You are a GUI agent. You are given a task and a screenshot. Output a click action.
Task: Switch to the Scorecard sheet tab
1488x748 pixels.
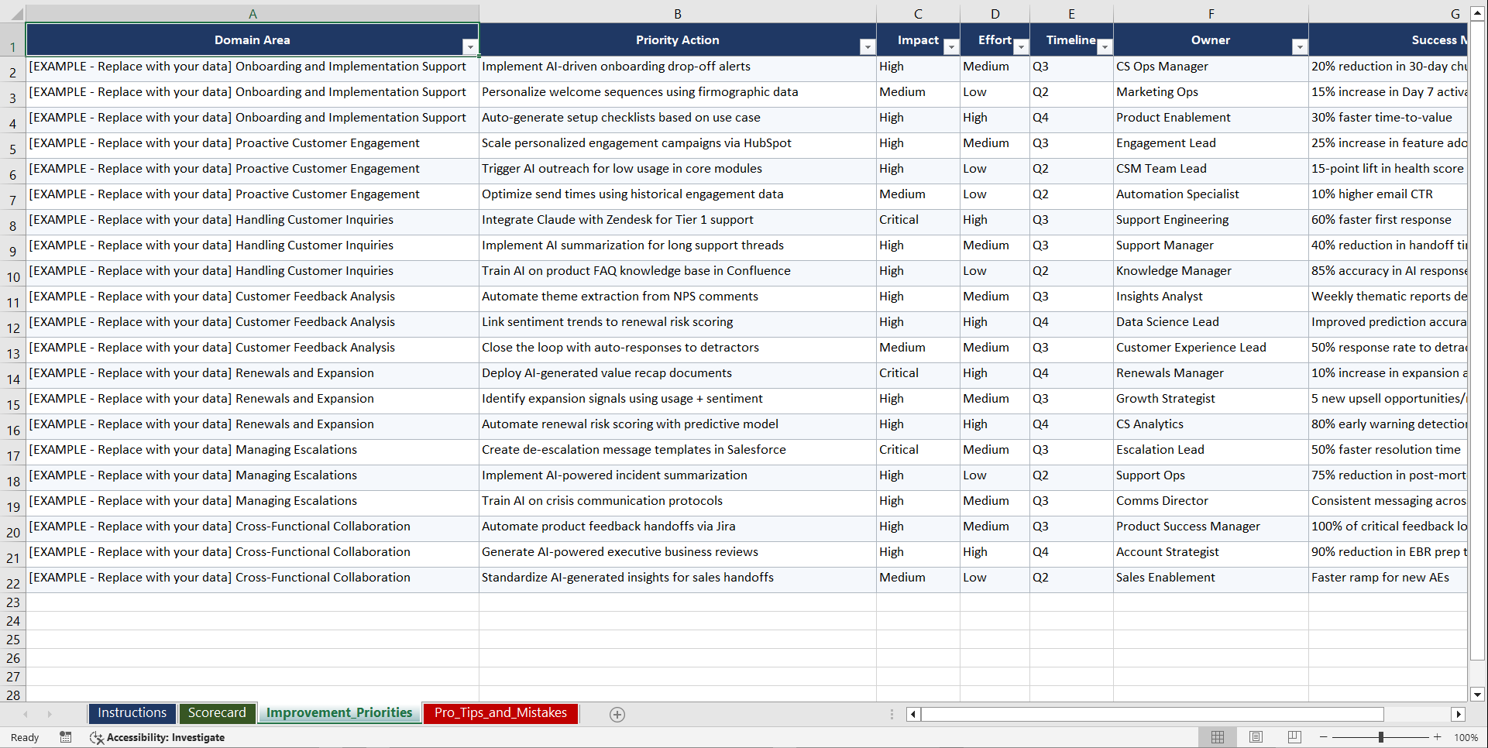tap(218, 713)
